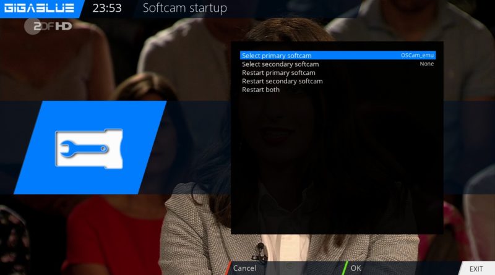Click the 23:53 clock display

coord(106,8)
